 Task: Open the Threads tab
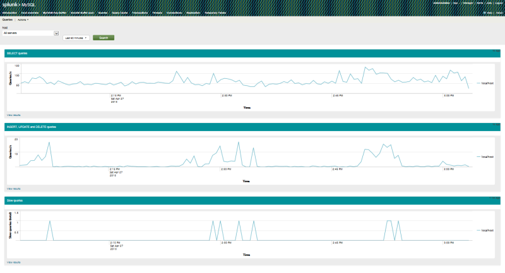(157, 13)
